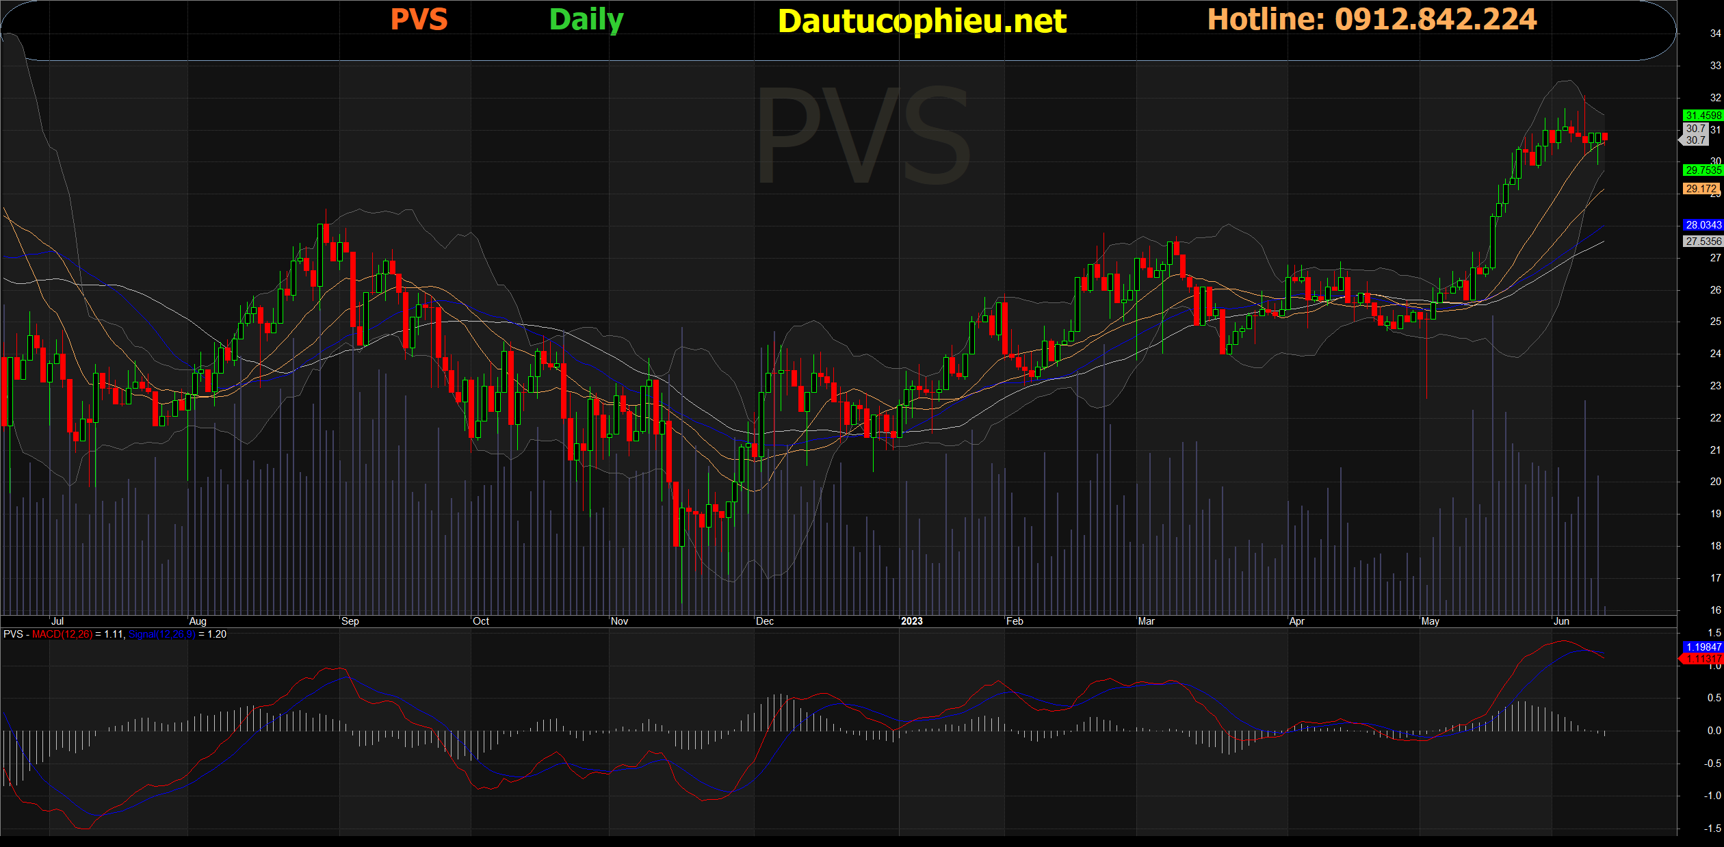1724x847 pixels.
Task: Click the Dec month marker on time axis
Action: [765, 621]
